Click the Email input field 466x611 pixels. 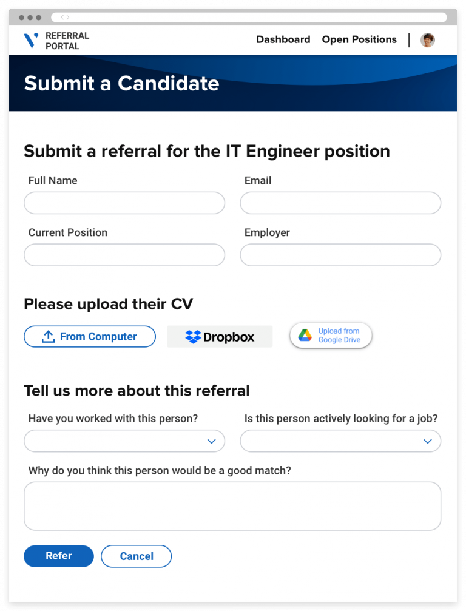click(x=340, y=203)
